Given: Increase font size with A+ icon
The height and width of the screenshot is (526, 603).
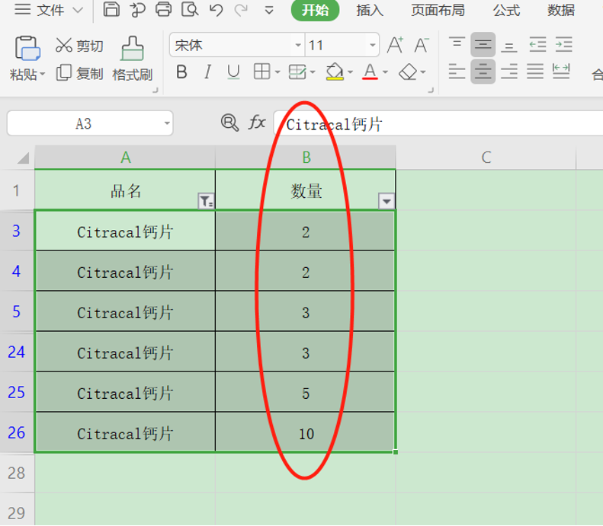Looking at the screenshot, I should click(x=395, y=45).
